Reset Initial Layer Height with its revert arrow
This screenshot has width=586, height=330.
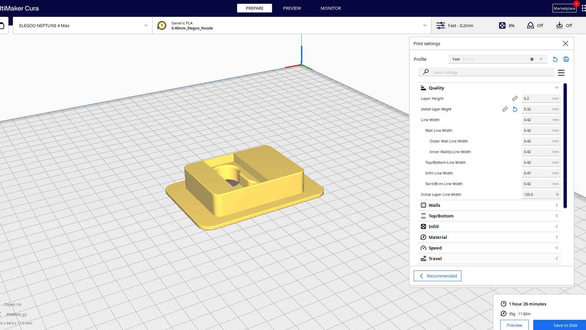(x=515, y=109)
